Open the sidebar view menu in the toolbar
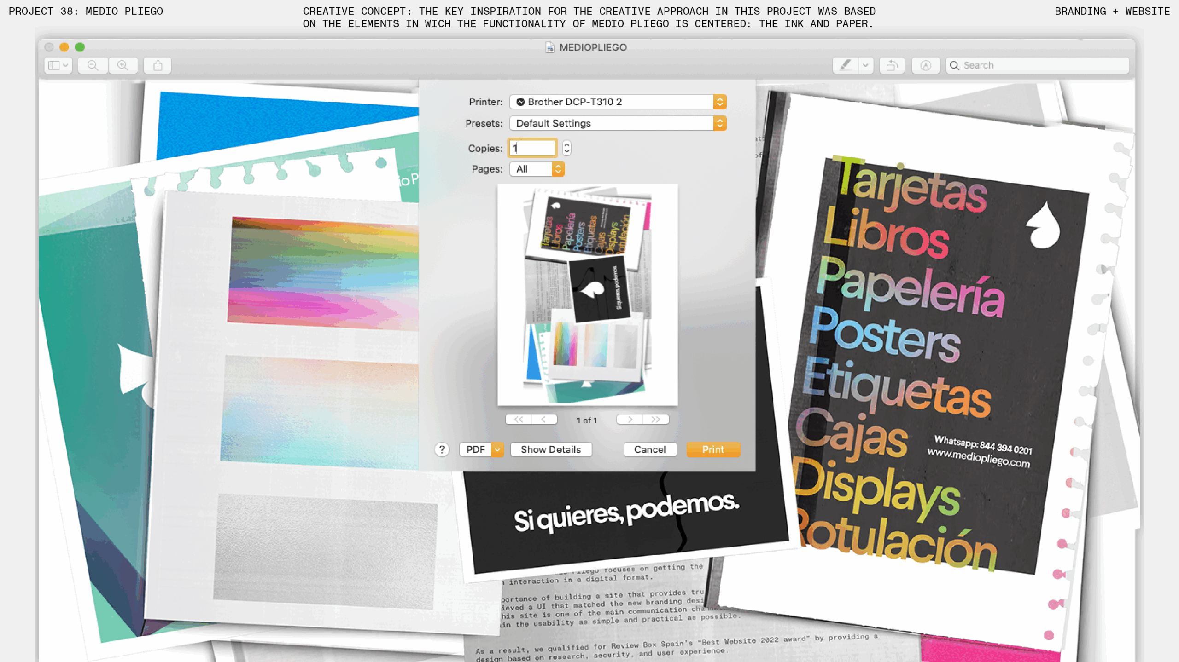The height and width of the screenshot is (662, 1179). [58, 65]
